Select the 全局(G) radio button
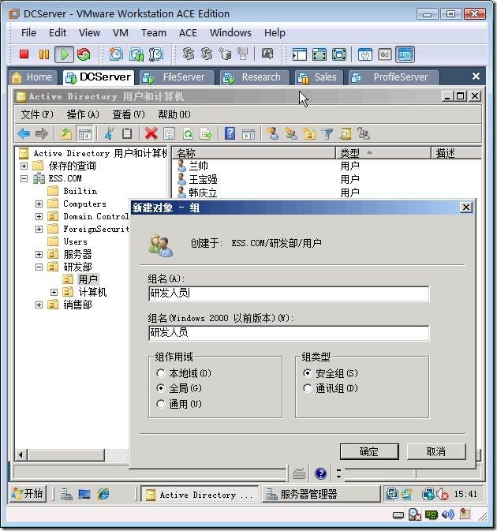This screenshot has height=531, width=497. coord(161,388)
